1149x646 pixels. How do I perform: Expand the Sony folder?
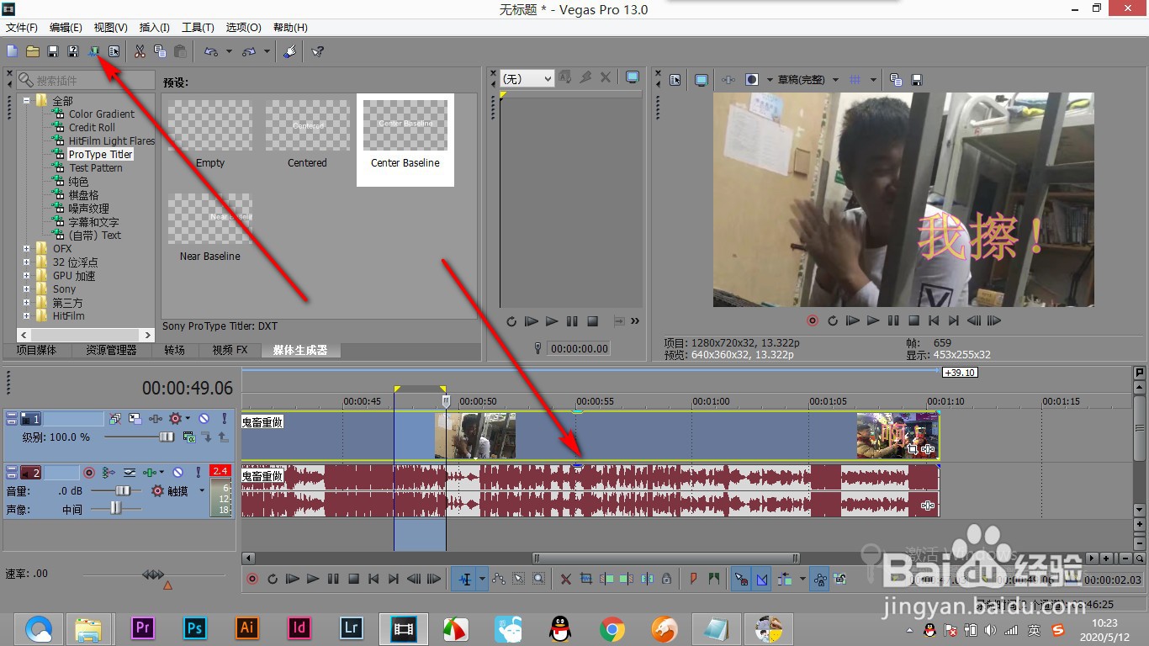(x=27, y=289)
